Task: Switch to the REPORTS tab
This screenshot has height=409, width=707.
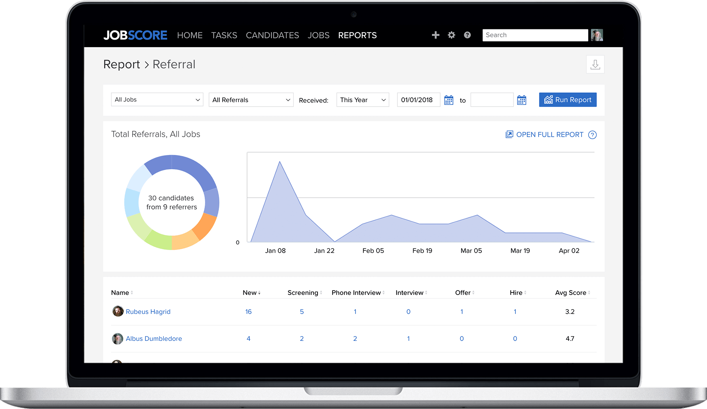Action: point(357,35)
